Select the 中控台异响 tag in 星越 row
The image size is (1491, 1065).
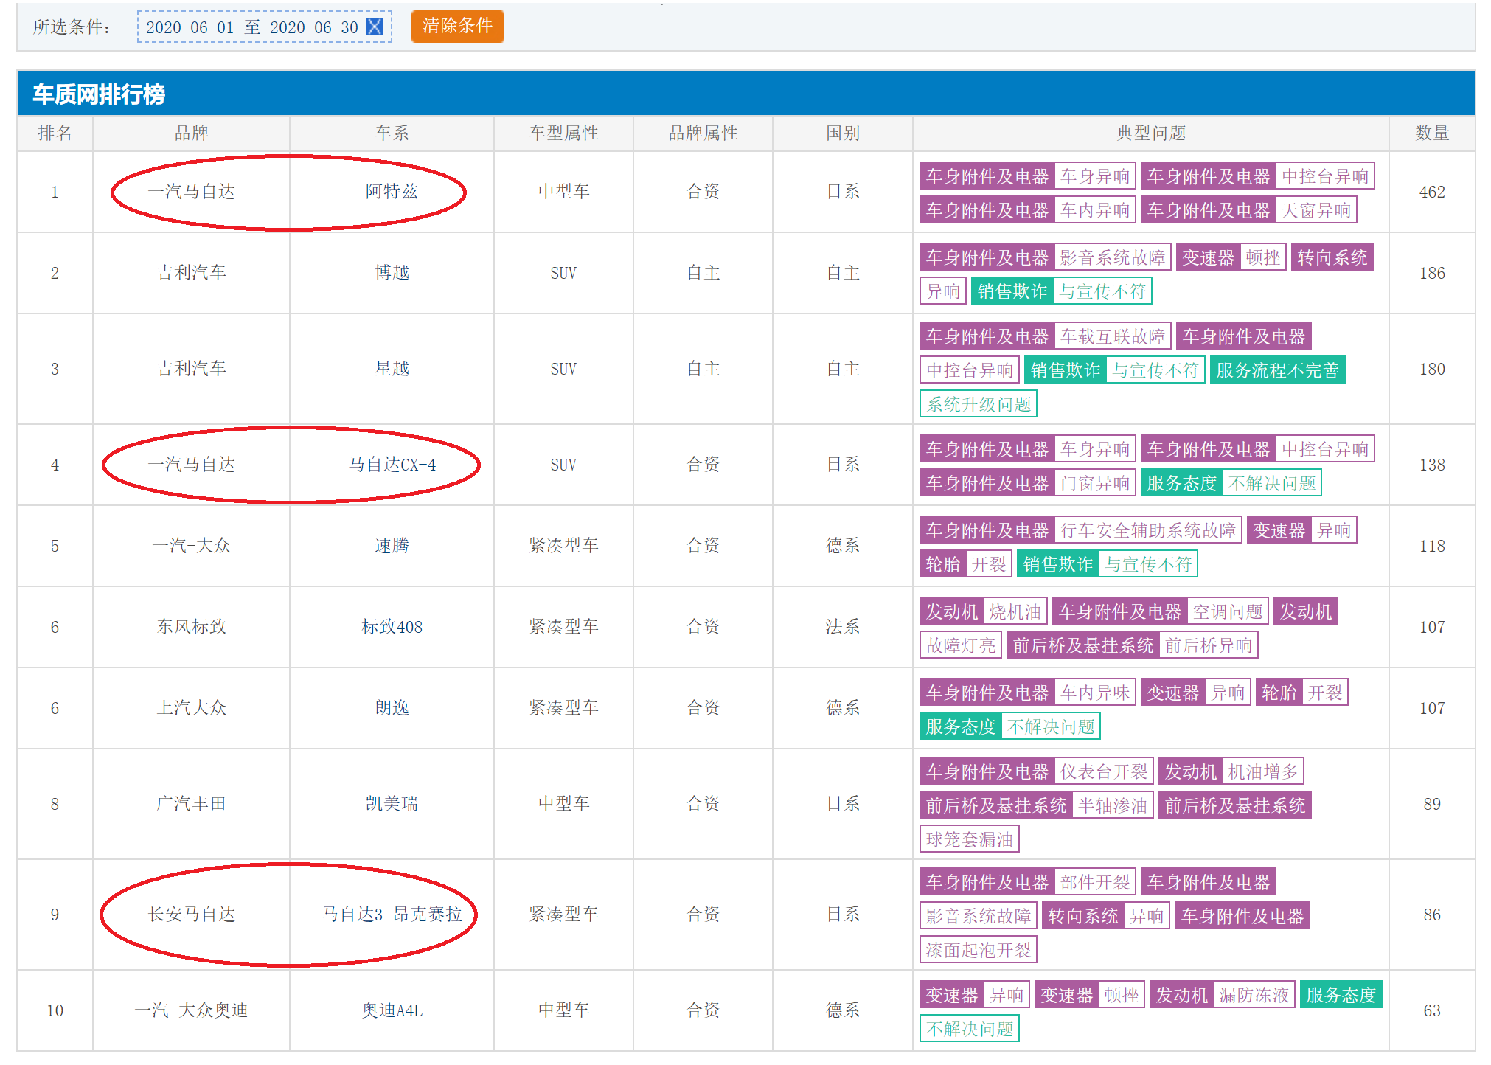(x=970, y=370)
